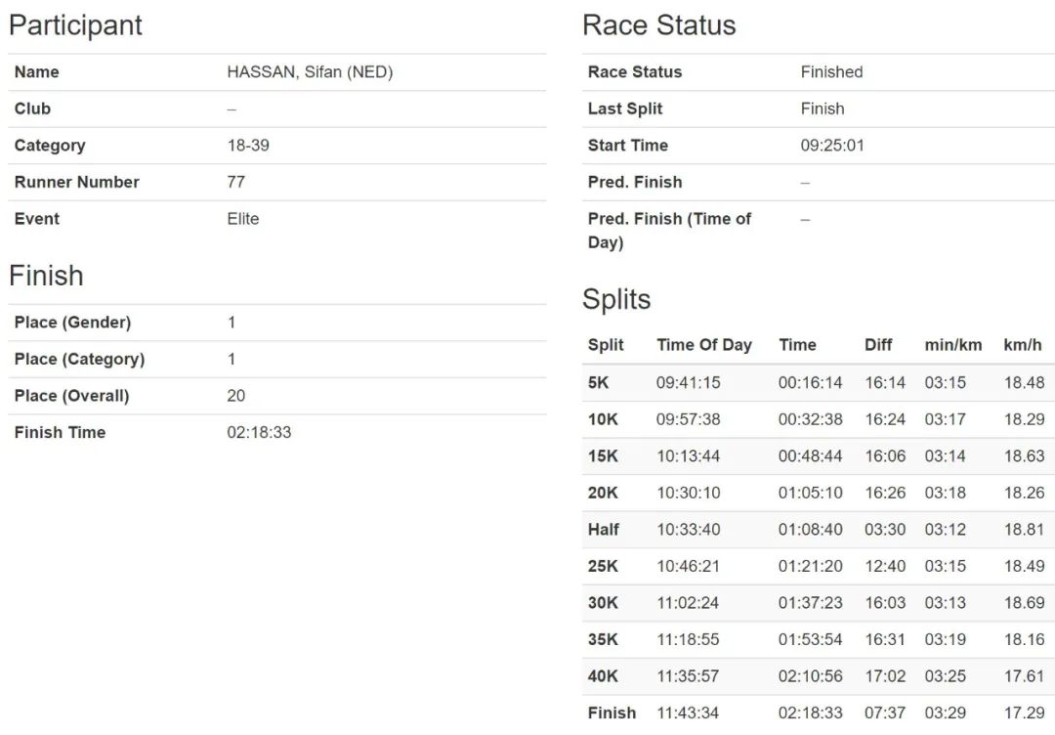Select the Splits section heading

(x=616, y=299)
